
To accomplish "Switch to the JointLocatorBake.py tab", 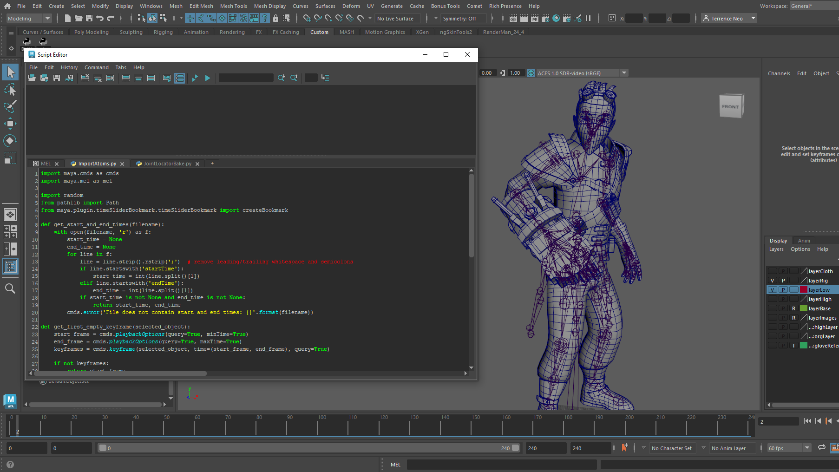I will [x=167, y=164].
